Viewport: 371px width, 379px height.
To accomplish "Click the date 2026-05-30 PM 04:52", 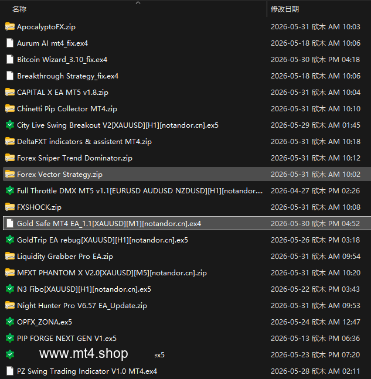I will 315,224.
